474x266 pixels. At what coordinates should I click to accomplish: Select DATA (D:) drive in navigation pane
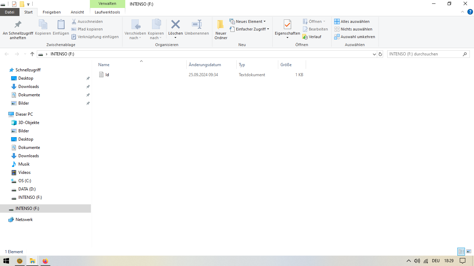27,189
